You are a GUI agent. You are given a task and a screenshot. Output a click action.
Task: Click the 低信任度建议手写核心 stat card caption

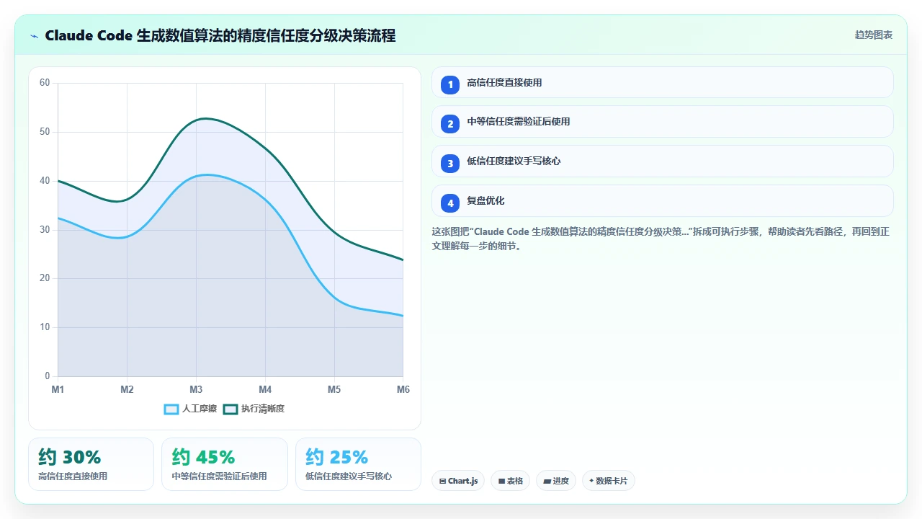coord(349,476)
